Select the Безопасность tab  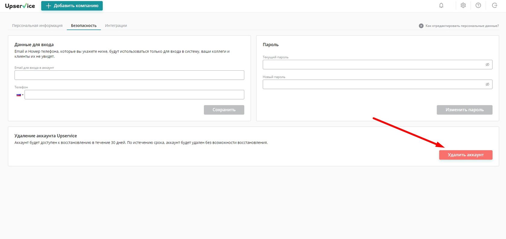click(x=84, y=26)
